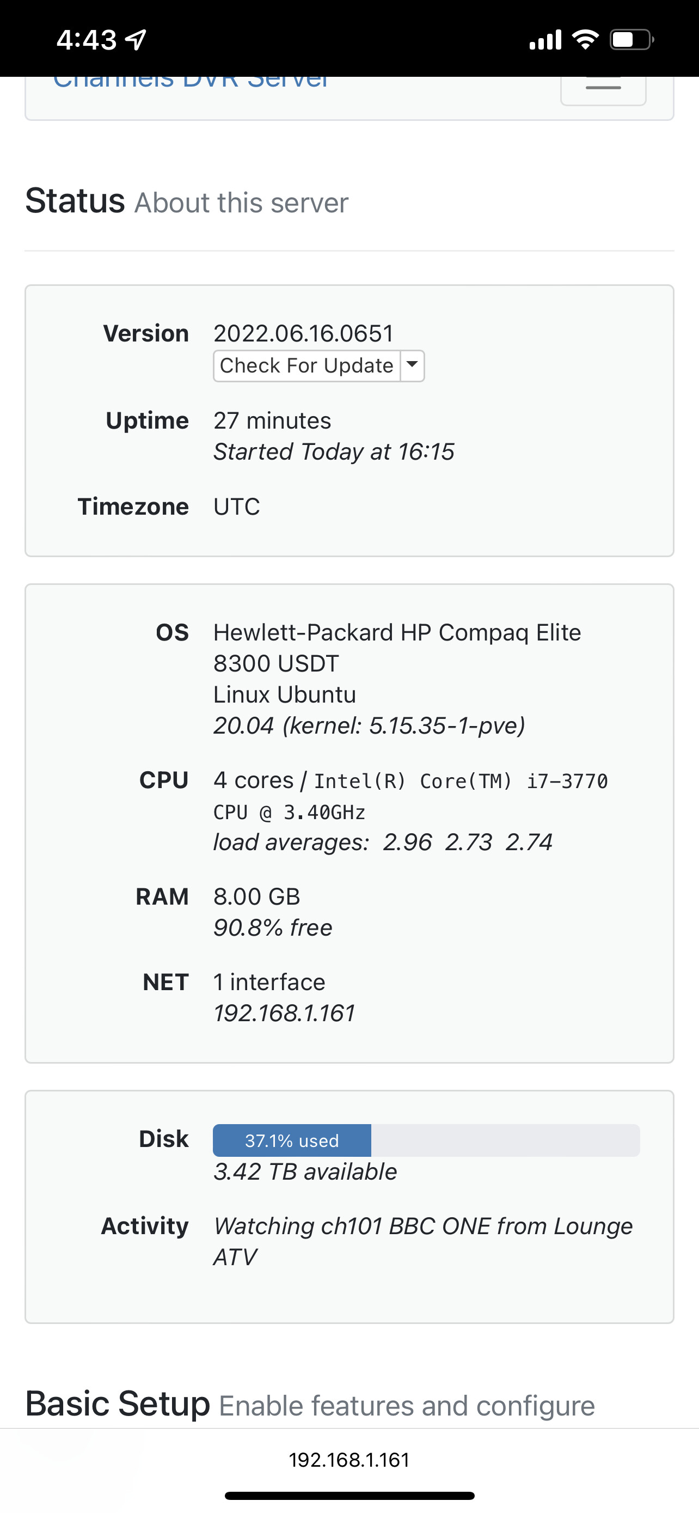Tap the 3.42 TB available text
The height and width of the screenshot is (1513, 699).
(305, 1172)
